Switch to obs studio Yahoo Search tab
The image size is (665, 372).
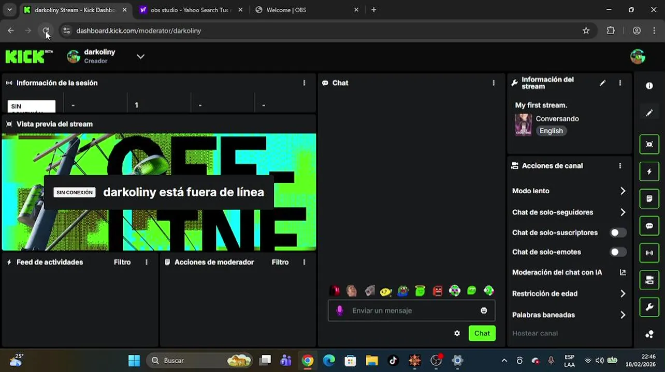[191, 10]
